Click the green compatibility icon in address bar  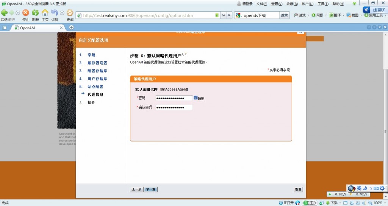[x=217, y=15]
